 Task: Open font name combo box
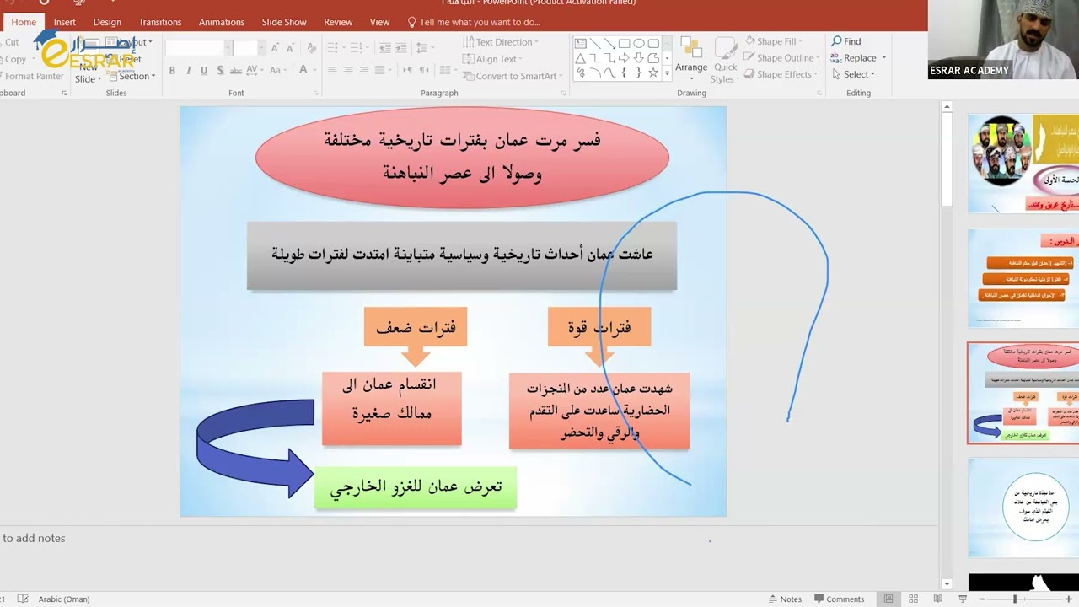[x=198, y=48]
